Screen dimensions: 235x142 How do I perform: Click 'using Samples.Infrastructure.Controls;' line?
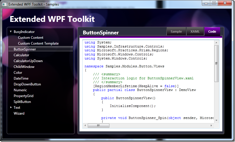point(124,46)
